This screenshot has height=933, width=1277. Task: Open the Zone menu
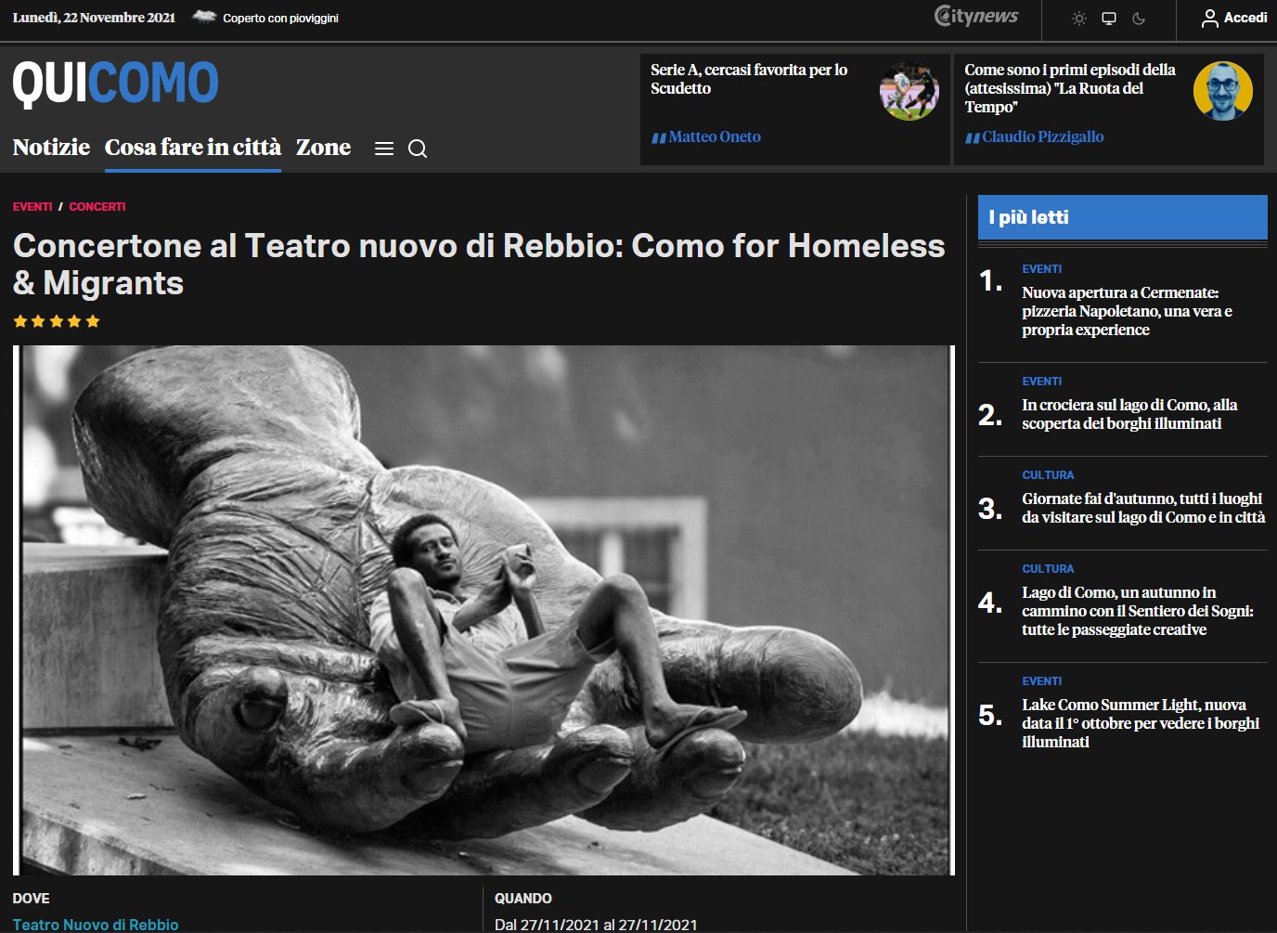pos(323,147)
